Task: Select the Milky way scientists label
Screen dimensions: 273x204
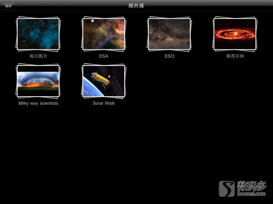Action: (x=38, y=103)
